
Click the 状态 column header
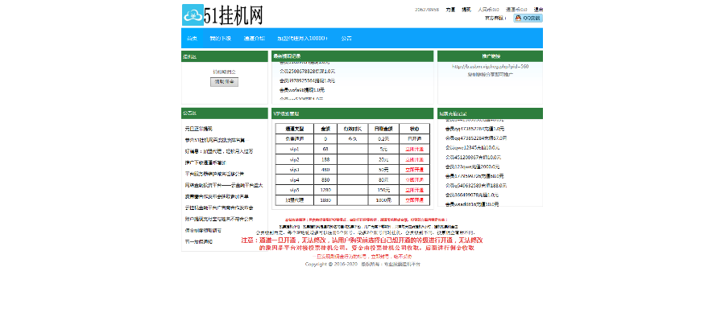click(415, 129)
